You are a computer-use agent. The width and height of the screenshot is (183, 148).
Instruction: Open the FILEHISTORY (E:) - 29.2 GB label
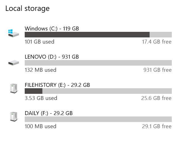coord(57,85)
